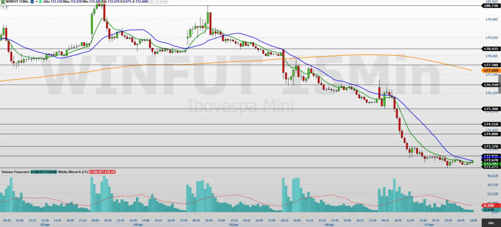Click the current price 172.670 label
The image size is (501, 227).
pos(491,160)
